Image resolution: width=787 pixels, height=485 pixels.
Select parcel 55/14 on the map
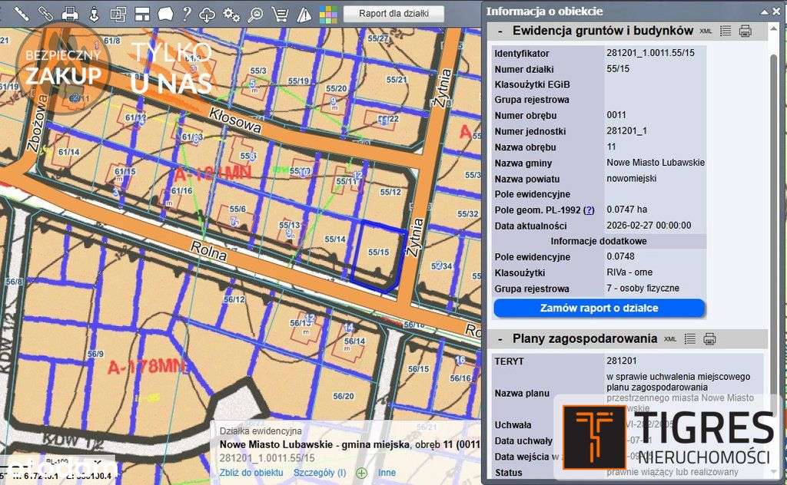pyautogui.click(x=335, y=239)
